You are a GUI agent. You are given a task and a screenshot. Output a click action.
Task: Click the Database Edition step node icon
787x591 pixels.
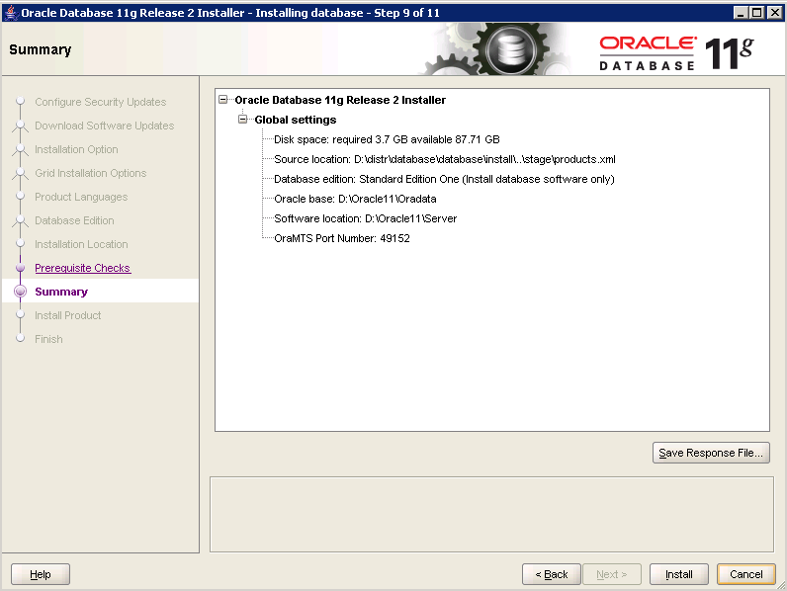click(x=20, y=220)
